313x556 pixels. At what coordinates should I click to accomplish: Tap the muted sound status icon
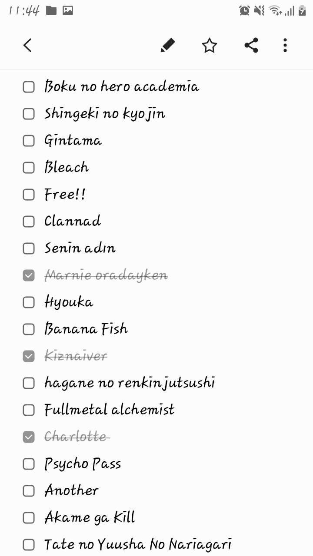tap(260, 10)
